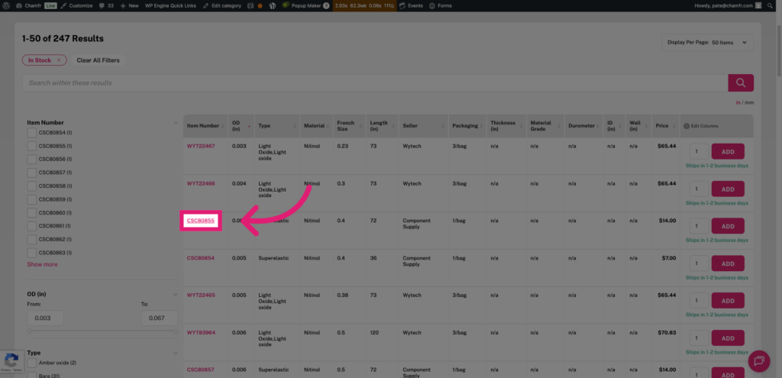The width and height of the screenshot is (782, 378).
Task: Check the CSC80858 item filter
Action: pyautogui.click(x=32, y=186)
